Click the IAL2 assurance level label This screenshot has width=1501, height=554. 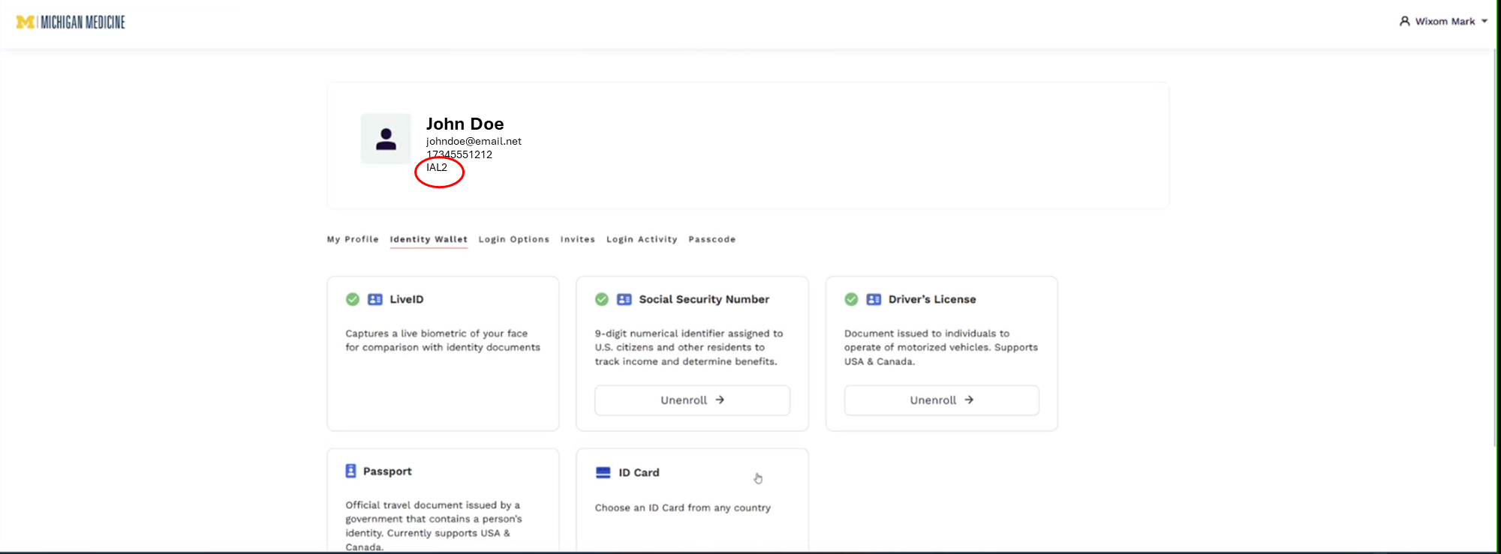point(437,167)
